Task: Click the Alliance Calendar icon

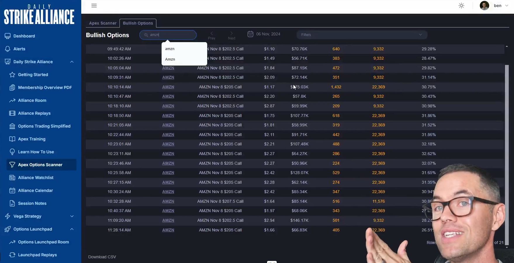Action: 12,190
